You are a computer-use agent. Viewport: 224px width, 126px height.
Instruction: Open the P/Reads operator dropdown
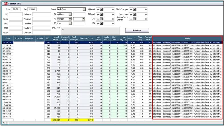[101, 14]
